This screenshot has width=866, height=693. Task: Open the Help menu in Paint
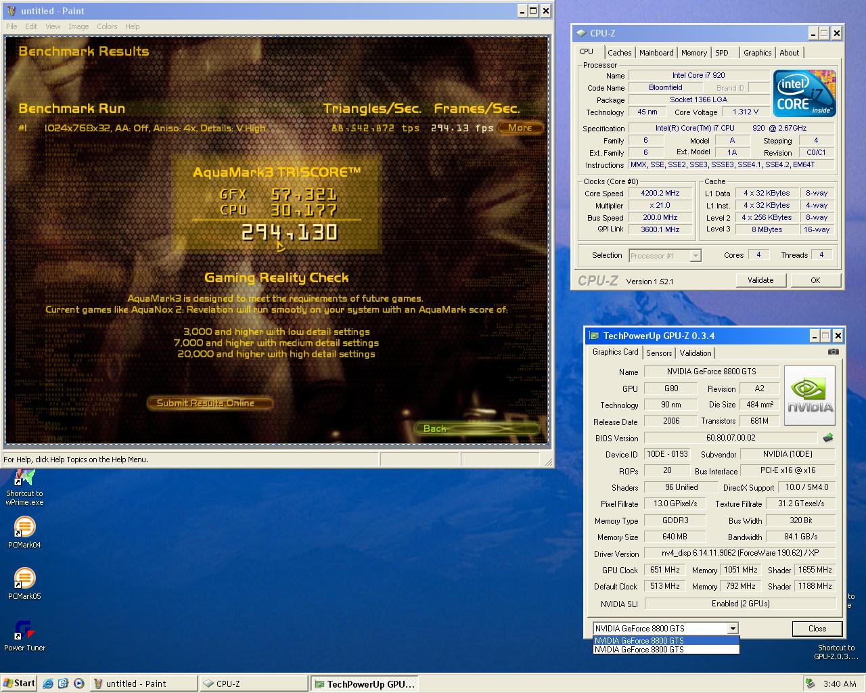pos(133,26)
